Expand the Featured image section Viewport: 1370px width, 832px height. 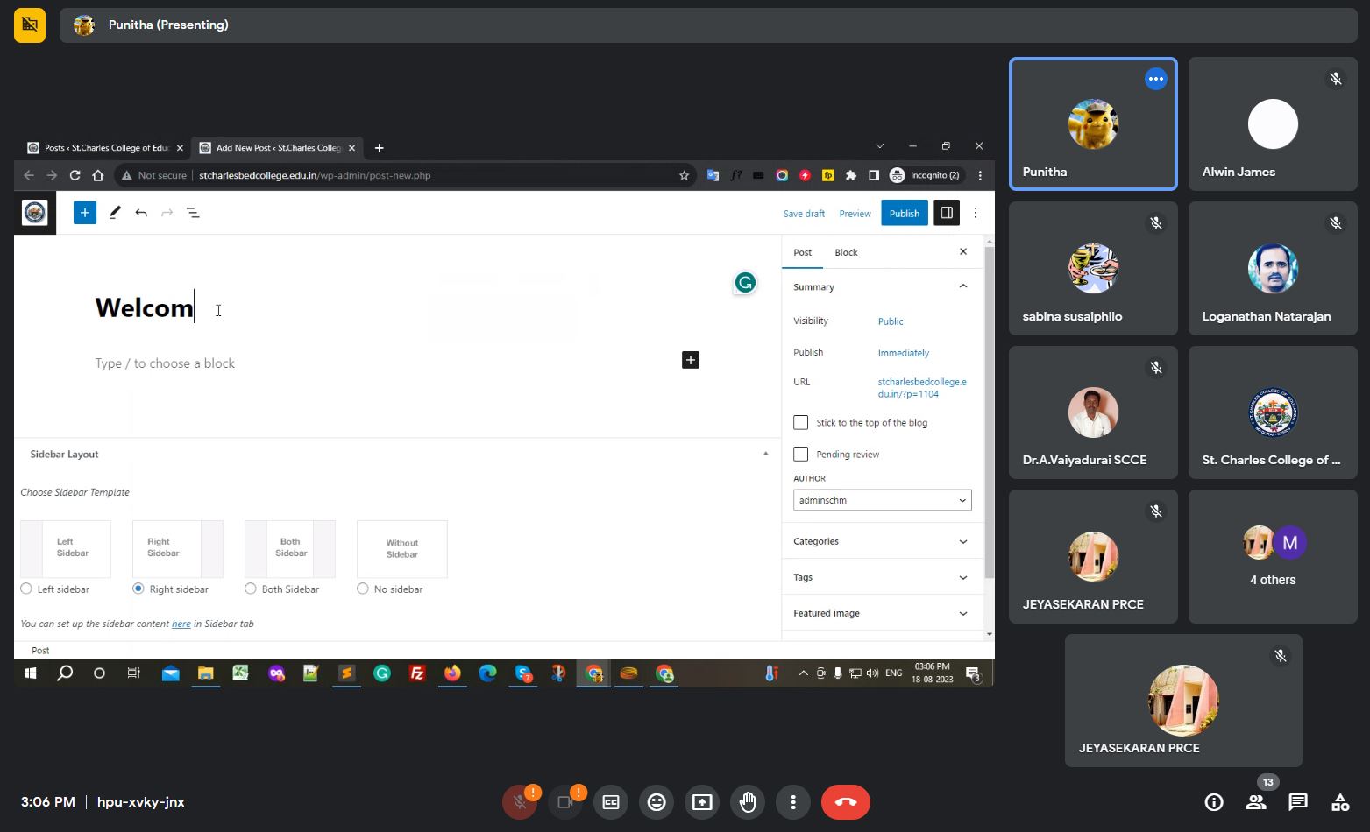[882, 613]
